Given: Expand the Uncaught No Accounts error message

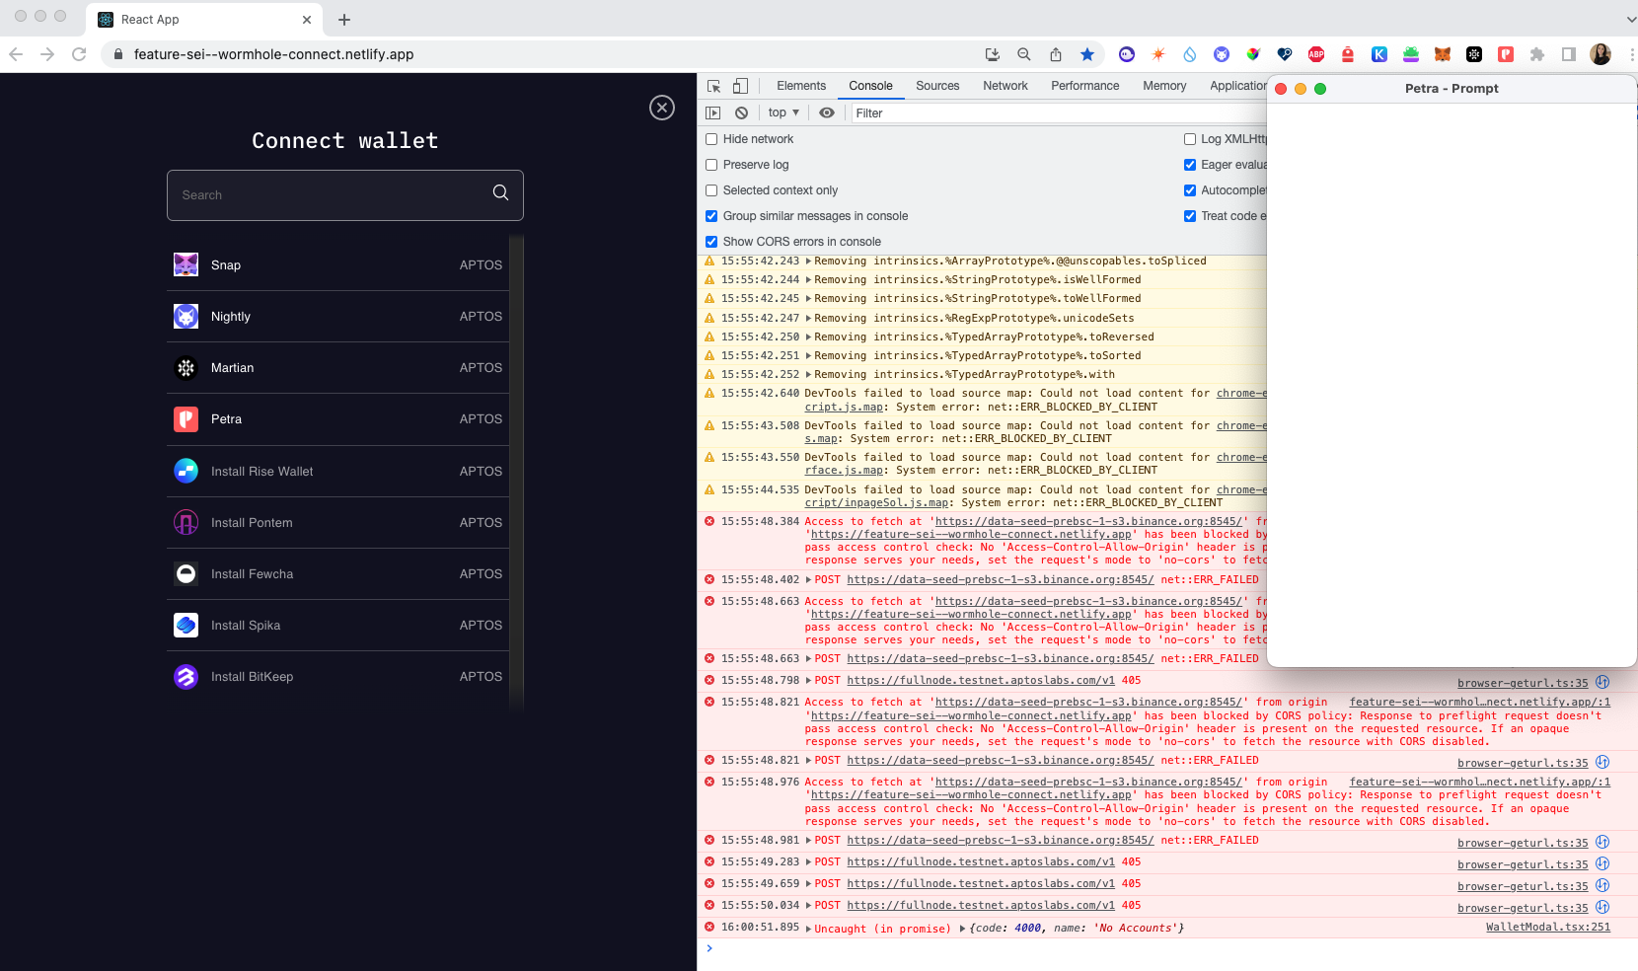Looking at the screenshot, I should click(x=808, y=928).
